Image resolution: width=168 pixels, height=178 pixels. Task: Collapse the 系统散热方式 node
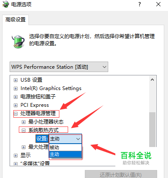coord(23,130)
